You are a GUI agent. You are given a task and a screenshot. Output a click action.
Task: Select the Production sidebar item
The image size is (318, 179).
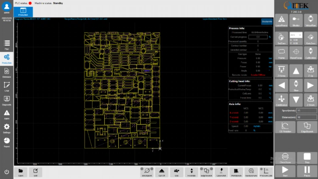[7, 59]
